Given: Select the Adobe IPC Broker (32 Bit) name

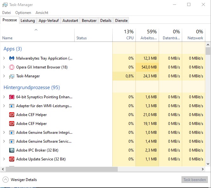Looking at the screenshot, I should pyautogui.click(x=37, y=150).
